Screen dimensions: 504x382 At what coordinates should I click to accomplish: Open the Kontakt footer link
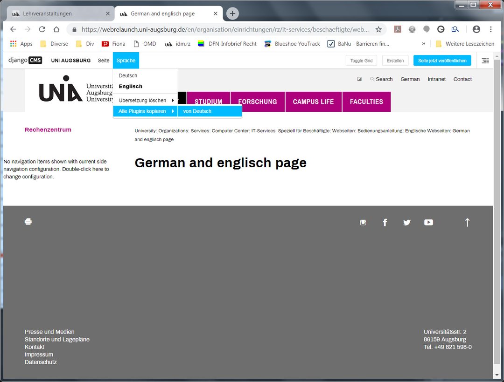35,347
